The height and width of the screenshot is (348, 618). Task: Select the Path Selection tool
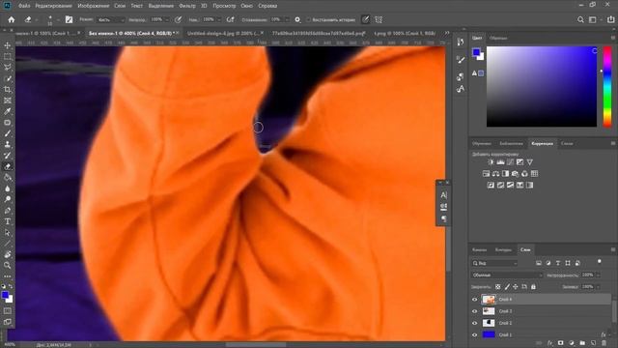(8, 233)
